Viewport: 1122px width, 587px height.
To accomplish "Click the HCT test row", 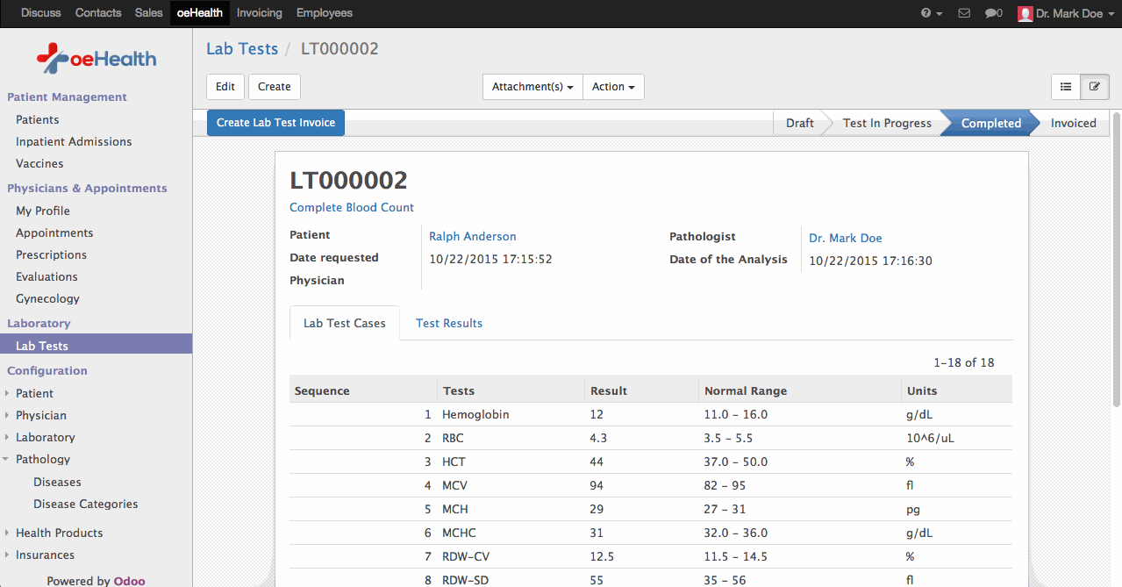I will click(651, 462).
